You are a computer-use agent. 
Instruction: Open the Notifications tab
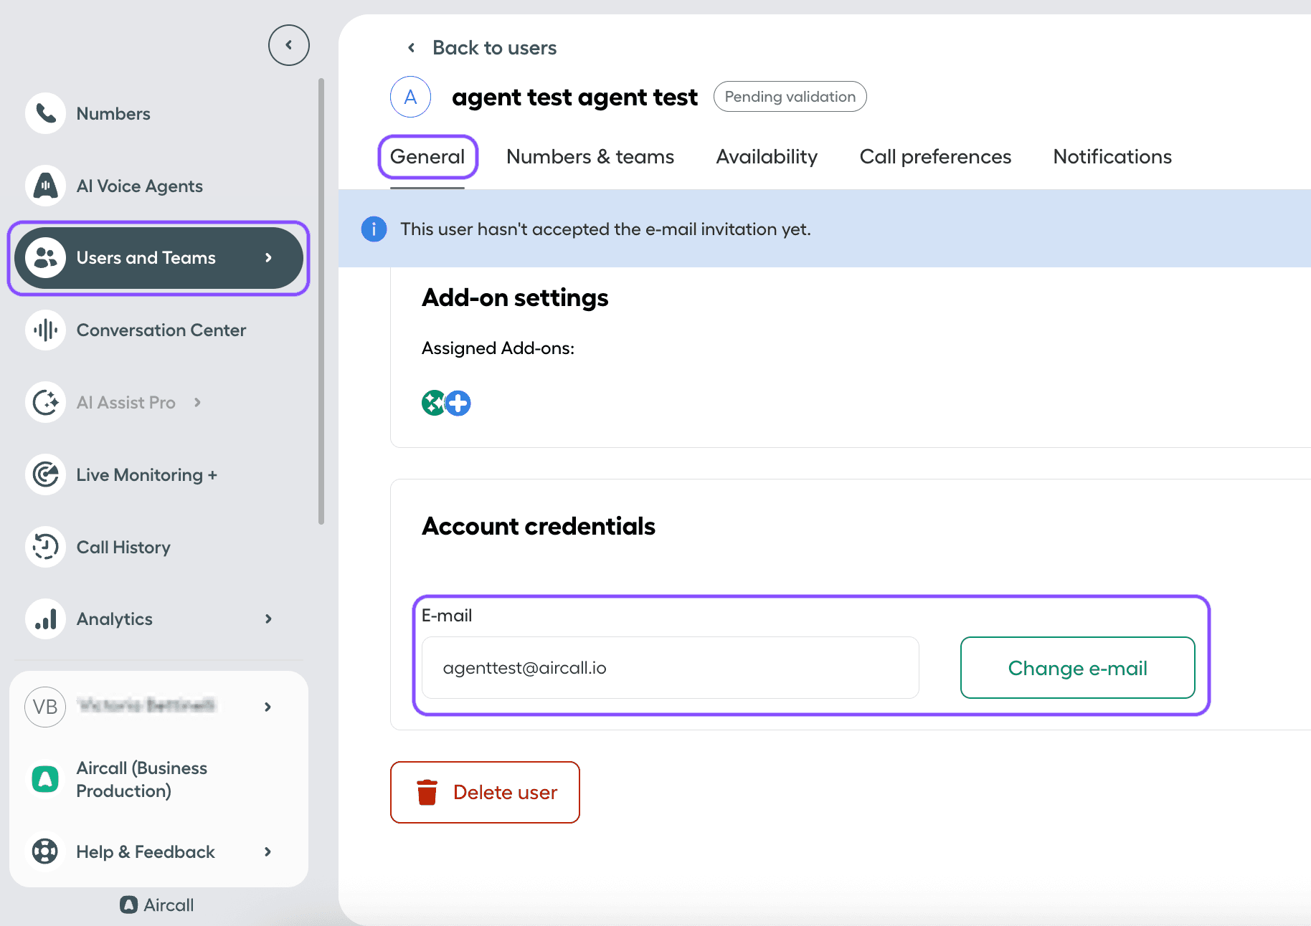(x=1112, y=156)
